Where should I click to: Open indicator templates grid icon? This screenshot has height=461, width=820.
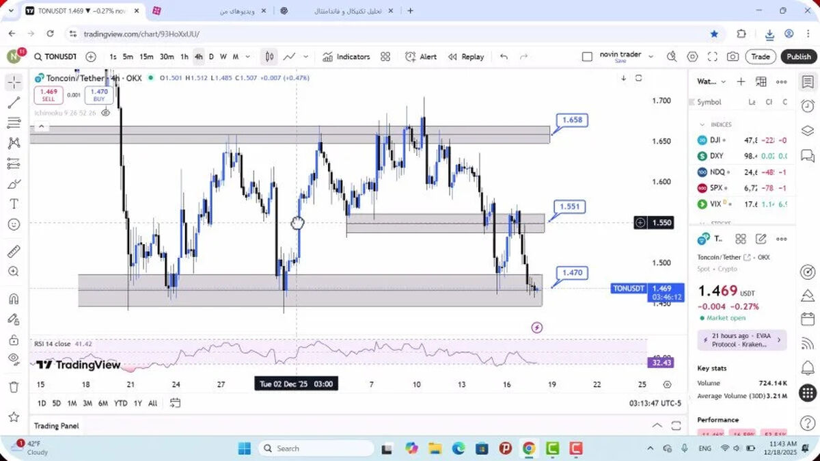[385, 57]
